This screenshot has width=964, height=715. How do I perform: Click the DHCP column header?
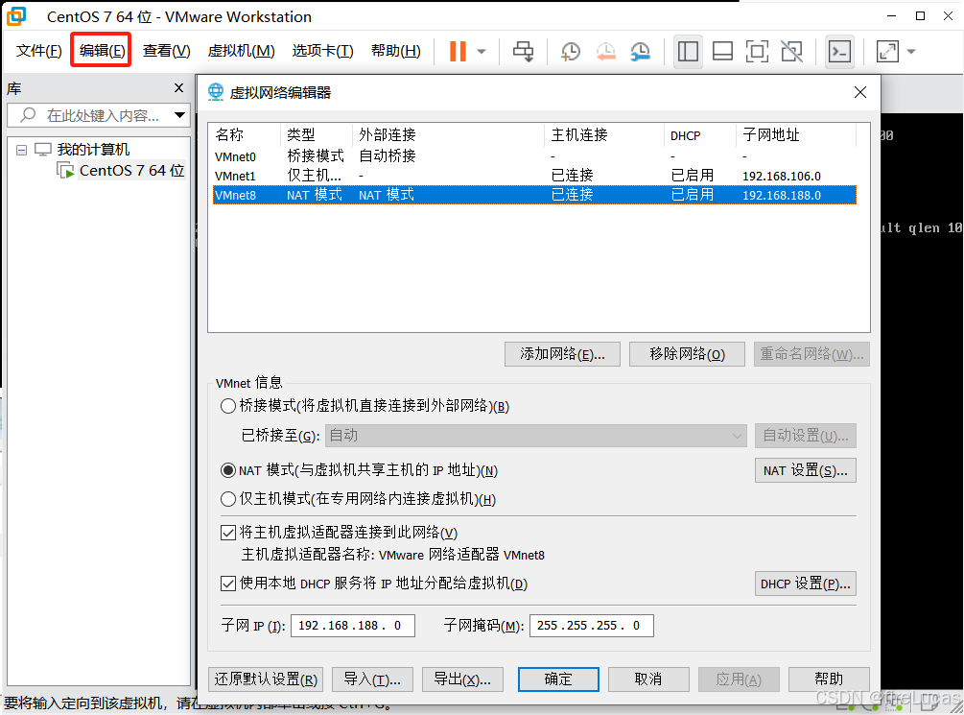[x=699, y=134]
